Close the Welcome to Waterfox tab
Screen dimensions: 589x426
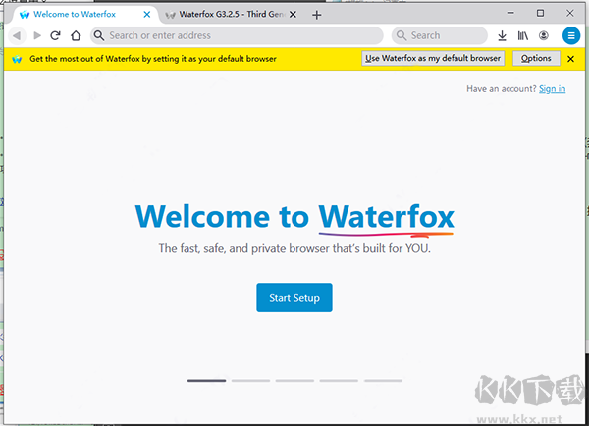tap(147, 15)
